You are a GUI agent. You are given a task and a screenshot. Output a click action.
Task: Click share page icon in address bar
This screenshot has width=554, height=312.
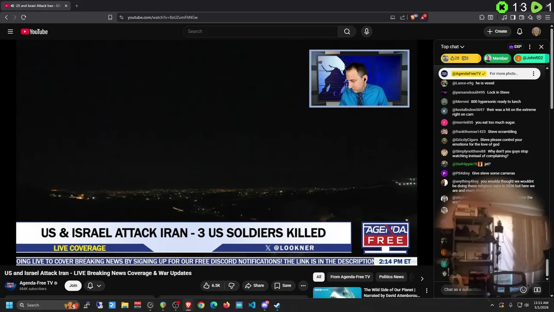403,17
